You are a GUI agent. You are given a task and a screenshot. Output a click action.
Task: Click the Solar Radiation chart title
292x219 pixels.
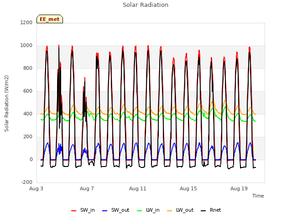coord(146,5)
